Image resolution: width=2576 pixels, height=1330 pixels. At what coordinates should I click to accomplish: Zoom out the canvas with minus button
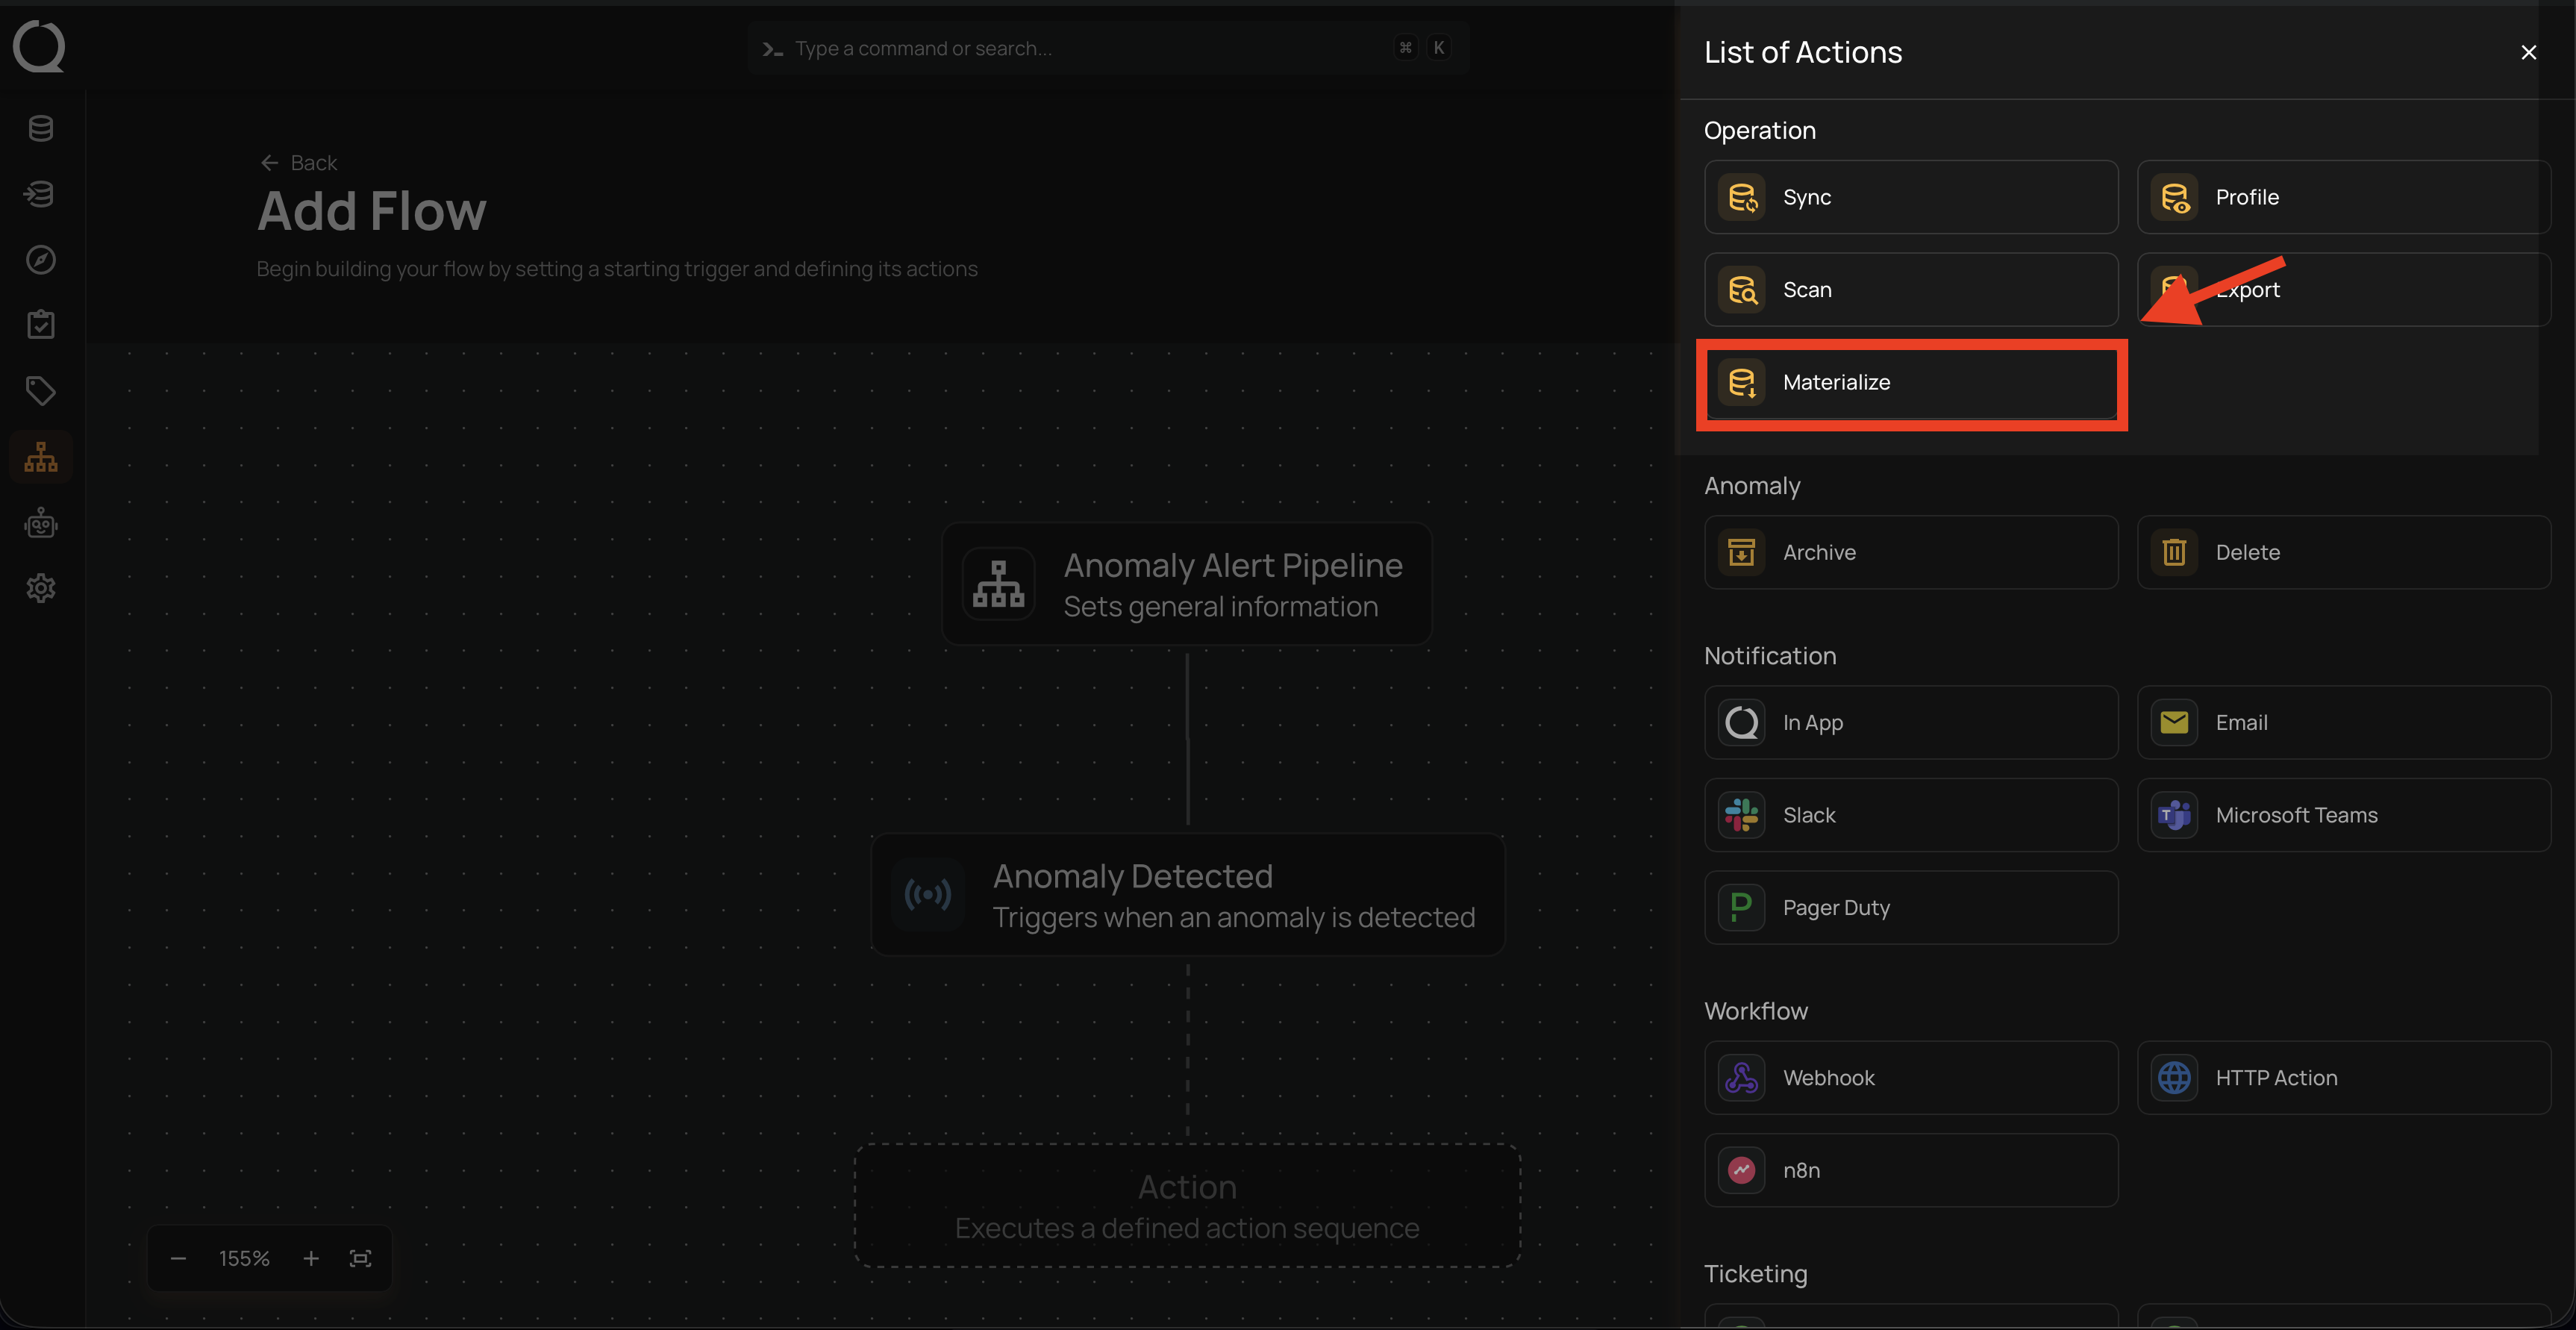[178, 1258]
